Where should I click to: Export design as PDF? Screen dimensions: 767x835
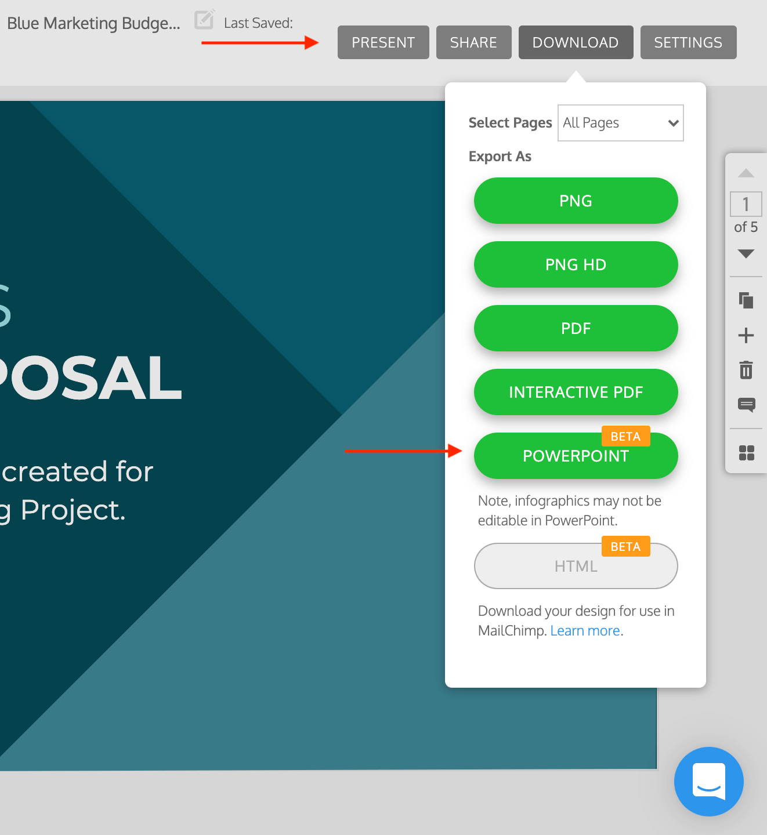(x=576, y=328)
